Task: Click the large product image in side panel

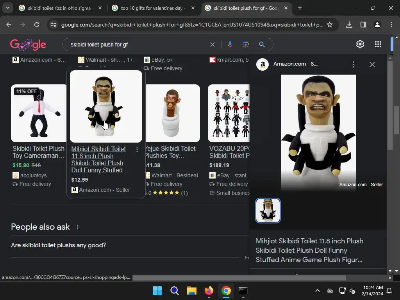Action: (318, 132)
